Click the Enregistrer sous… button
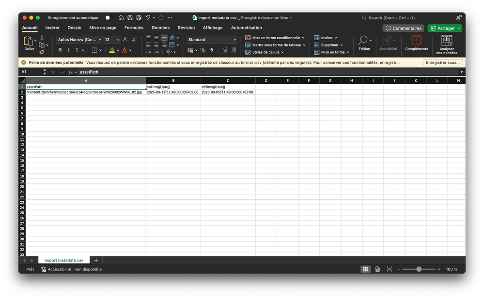This screenshot has height=298, width=484. 442,62
